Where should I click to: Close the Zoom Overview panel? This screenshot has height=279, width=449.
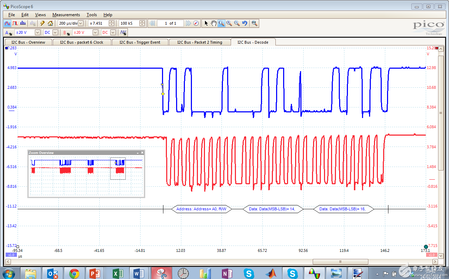[142, 153]
